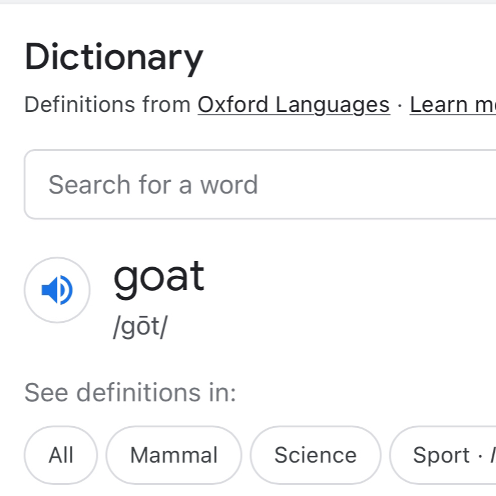Click inside the word search box
Viewport: 496px width, 496px height.
click(260, 184)
